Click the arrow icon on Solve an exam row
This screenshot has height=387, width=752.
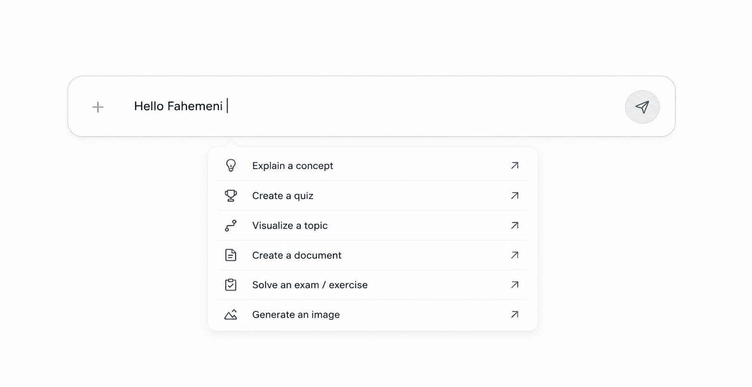(515, 285)
